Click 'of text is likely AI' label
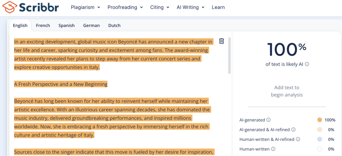The width and height of the screenshot is (342, 156). (284, 64)
